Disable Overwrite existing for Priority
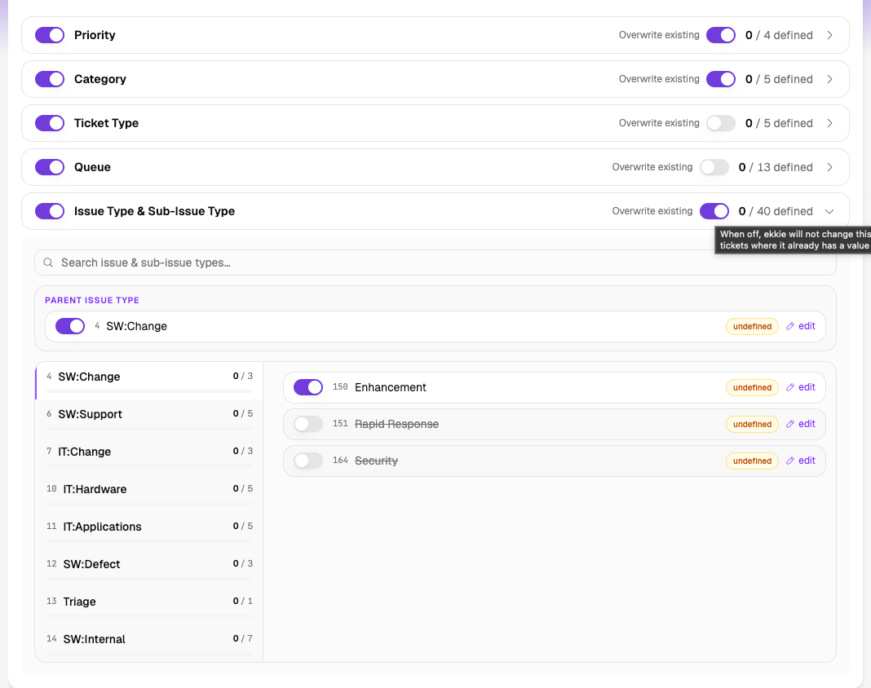 (x=720, y=35)
